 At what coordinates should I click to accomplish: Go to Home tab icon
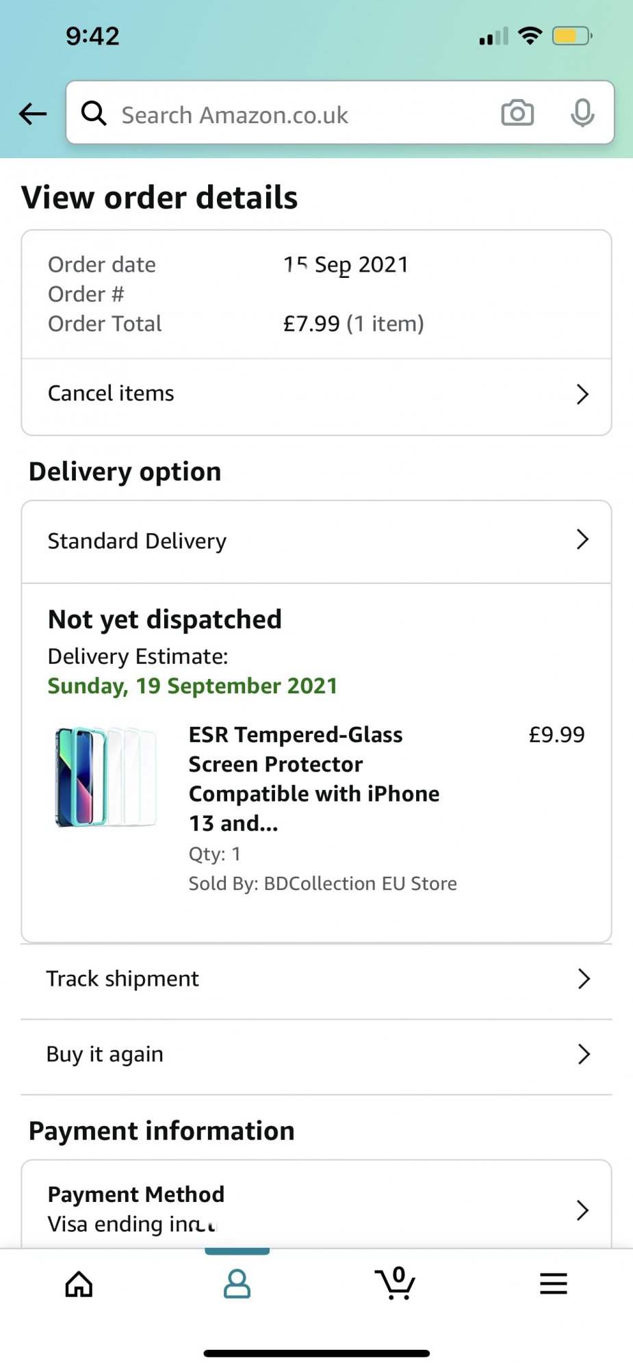(79, 1284)
